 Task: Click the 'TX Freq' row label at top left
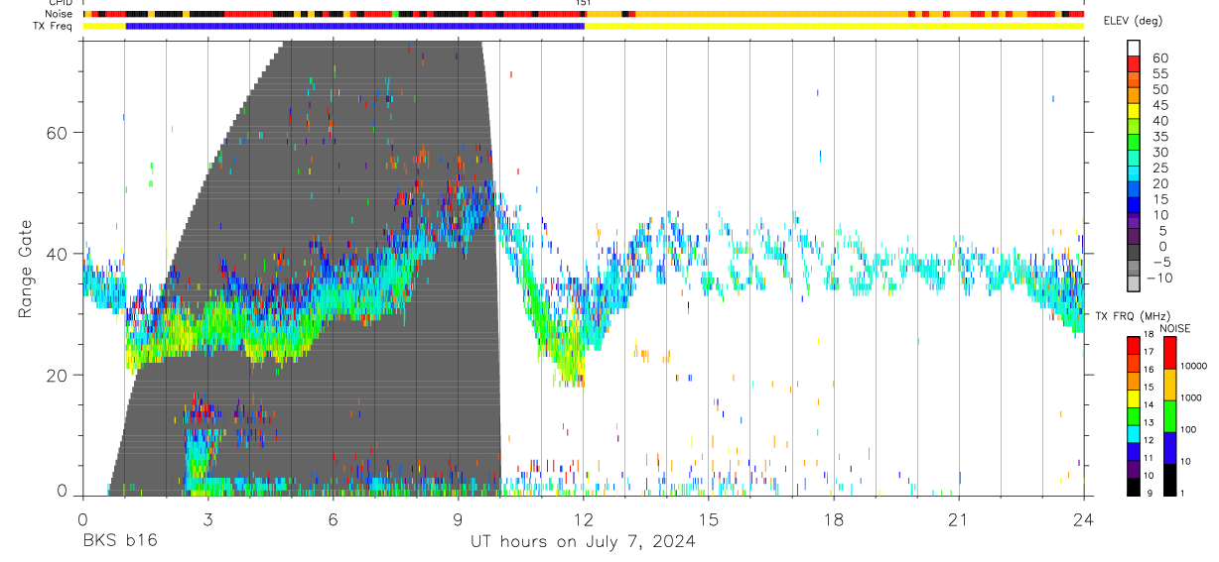tap(52, 26)
